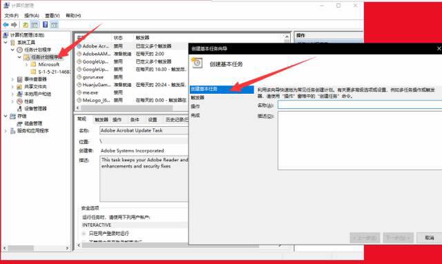Click the clock icon beside HuanjuGam task
This screenshot has width=442, height=264.
(x=79, y=84)
